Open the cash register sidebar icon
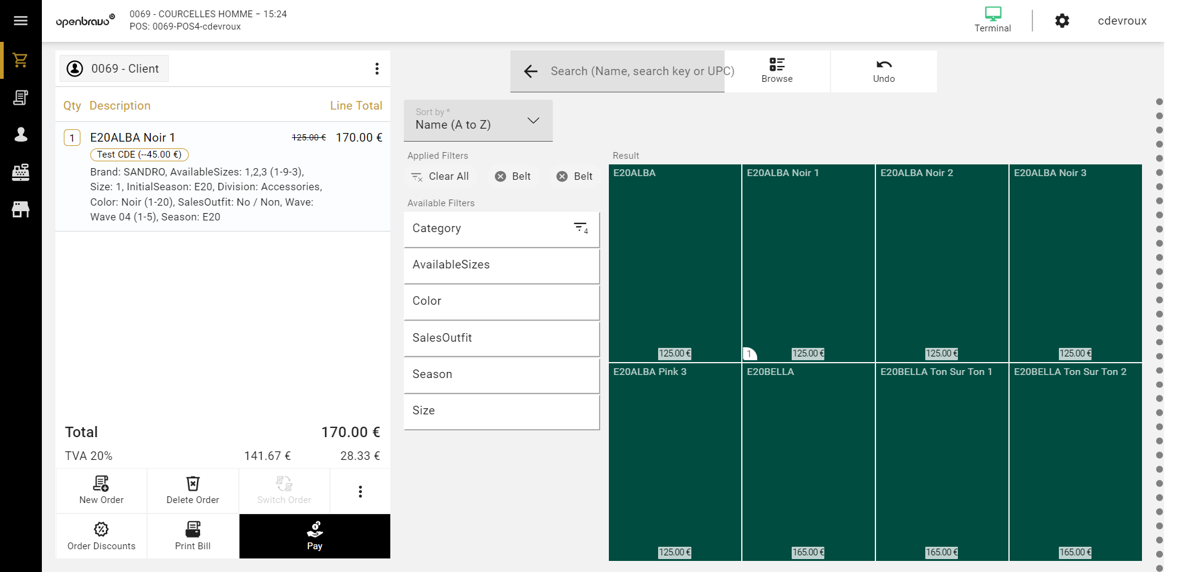This screenshot has height=572, width=1182. 20,172
